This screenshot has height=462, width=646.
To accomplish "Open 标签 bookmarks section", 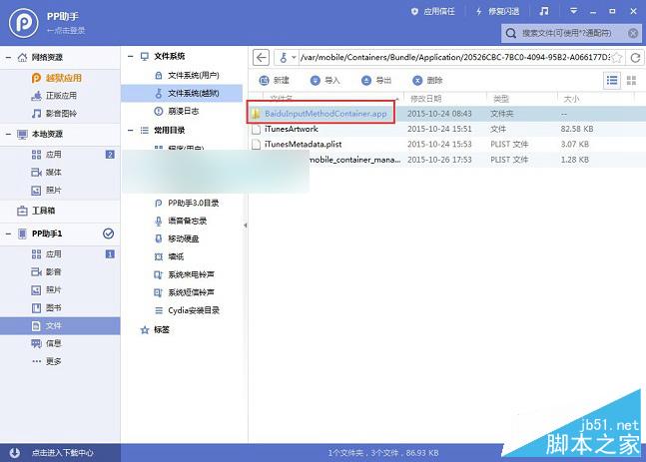I will [156, 330].
